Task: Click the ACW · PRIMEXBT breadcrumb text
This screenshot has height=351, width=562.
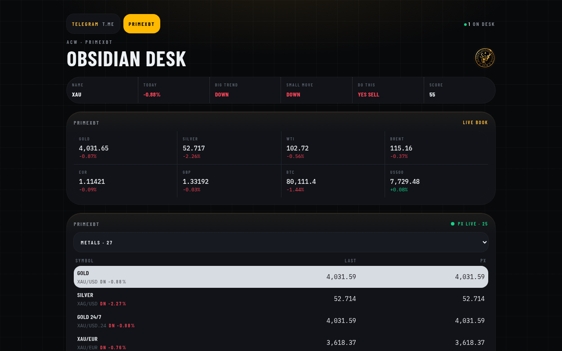Action: coord(90,42)
